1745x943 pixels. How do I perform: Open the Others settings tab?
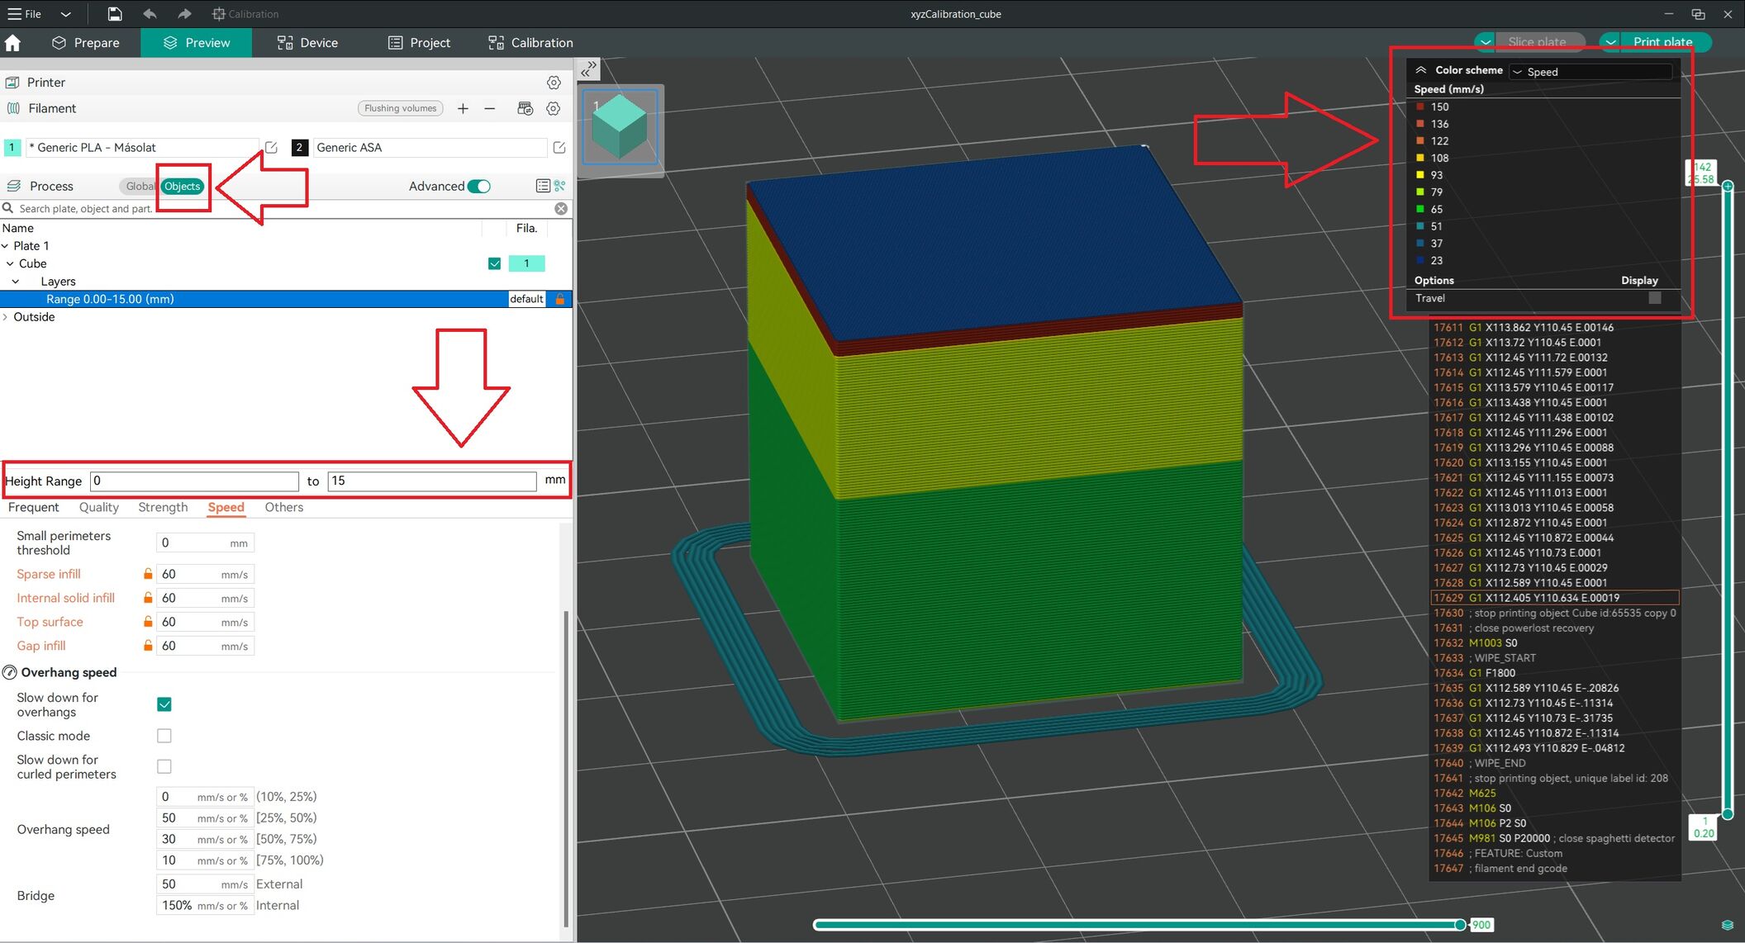point(284,507)
